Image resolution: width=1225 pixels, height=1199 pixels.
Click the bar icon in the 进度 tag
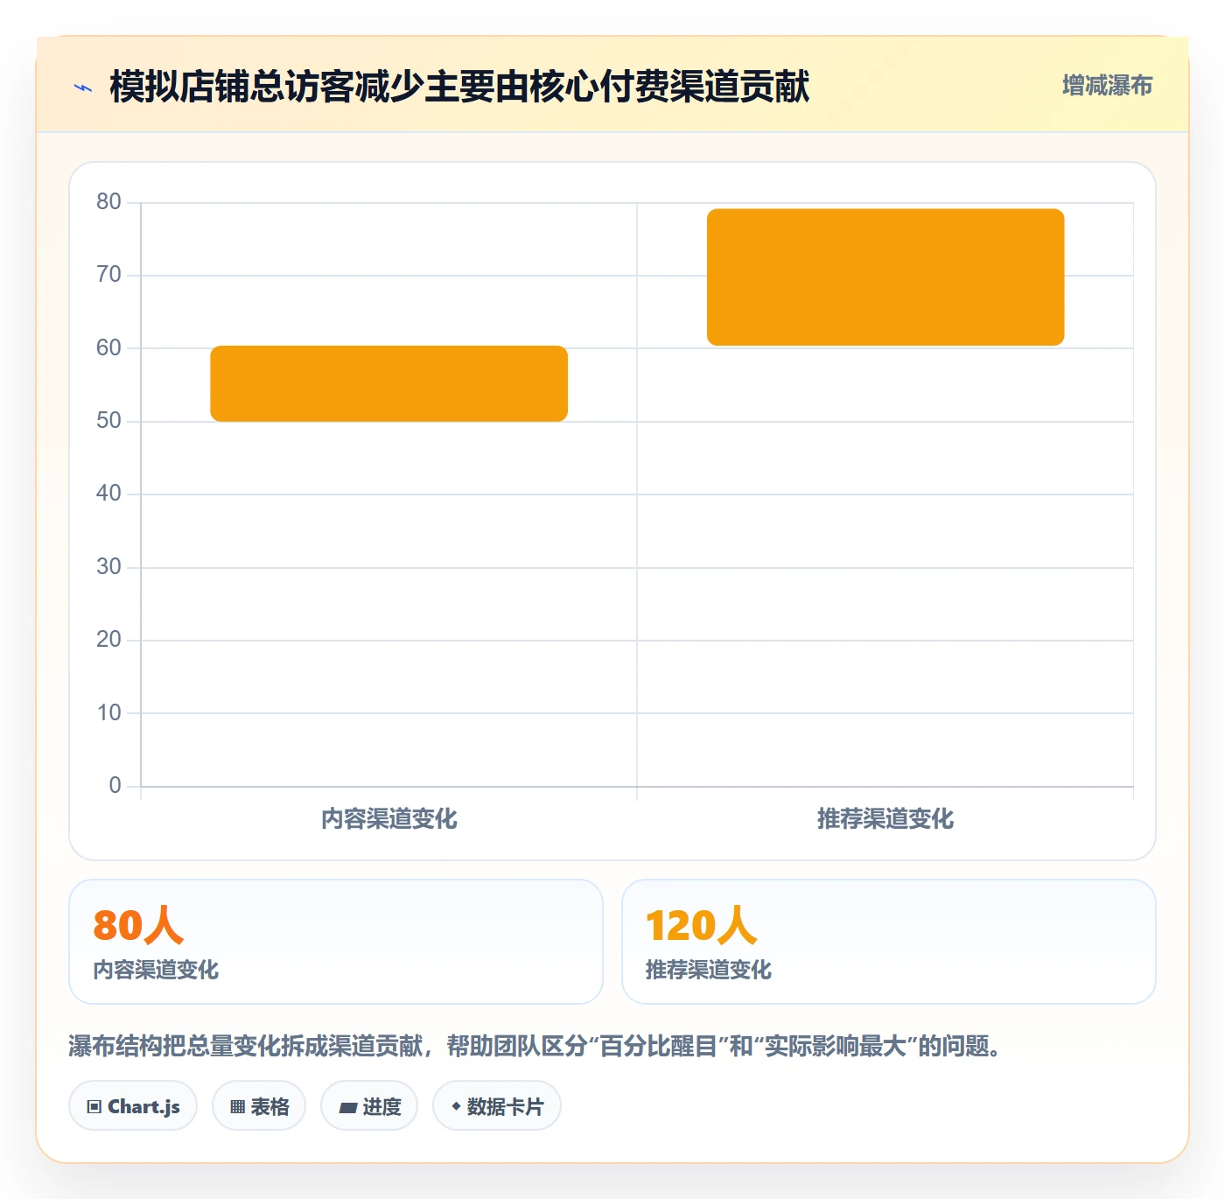(348, 1108)
